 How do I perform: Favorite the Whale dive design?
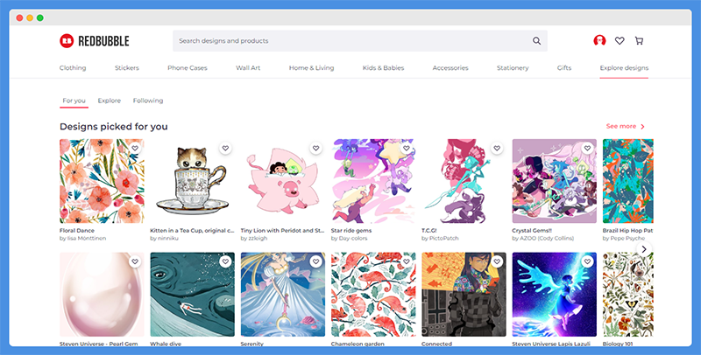click(225, 261)
